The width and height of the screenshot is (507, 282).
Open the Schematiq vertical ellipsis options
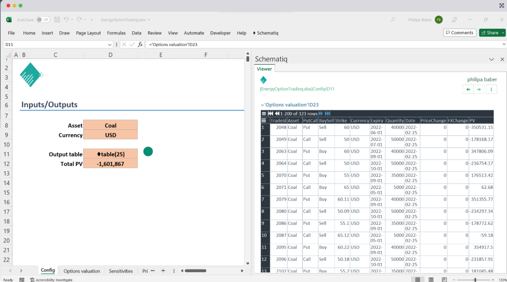pos(492,89)
